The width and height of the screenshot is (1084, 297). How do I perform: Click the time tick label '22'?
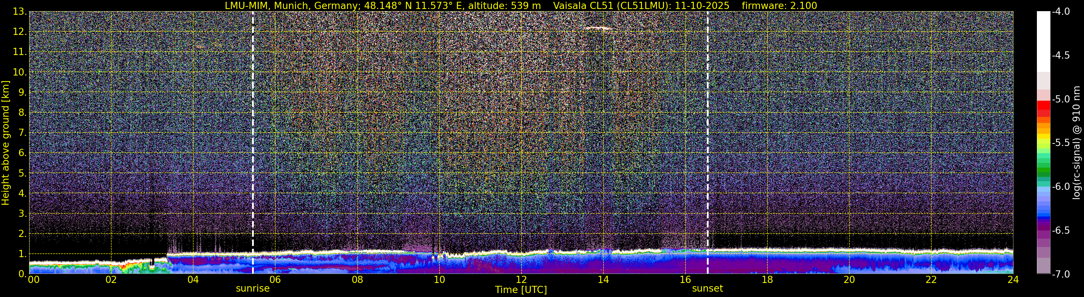(x=931, y=280)
